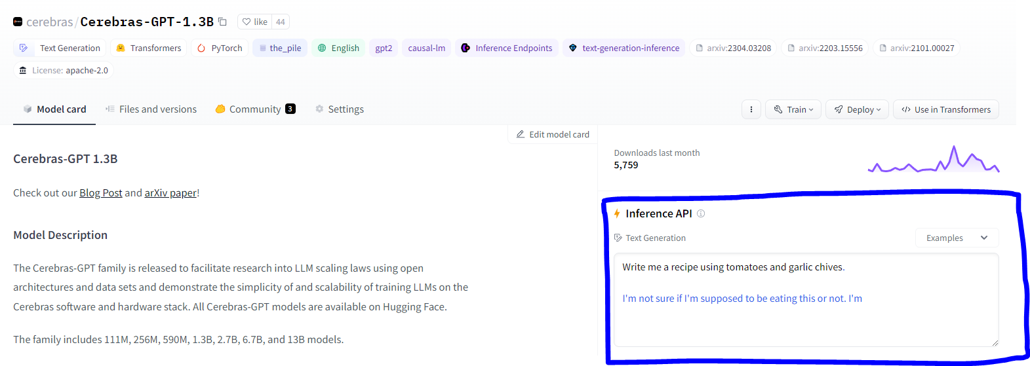The width and height of the screenshot is (1030, 366).
Task: Click the Text Generation tag icon
Action: click(24, 48)
